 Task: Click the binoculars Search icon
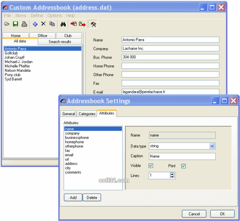point(63,24)
